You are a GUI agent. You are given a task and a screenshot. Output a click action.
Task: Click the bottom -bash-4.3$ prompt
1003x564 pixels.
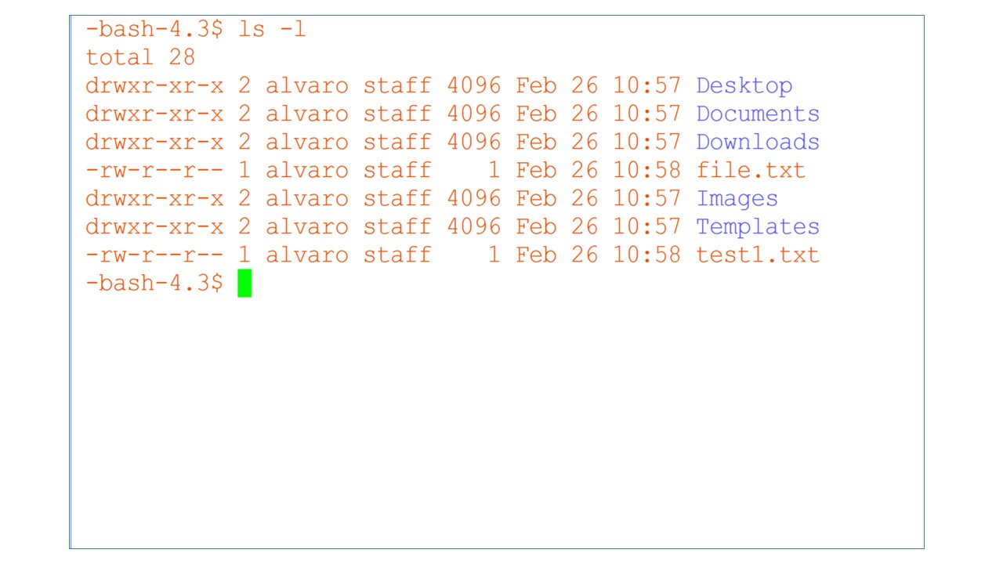(x=154, y=283)
